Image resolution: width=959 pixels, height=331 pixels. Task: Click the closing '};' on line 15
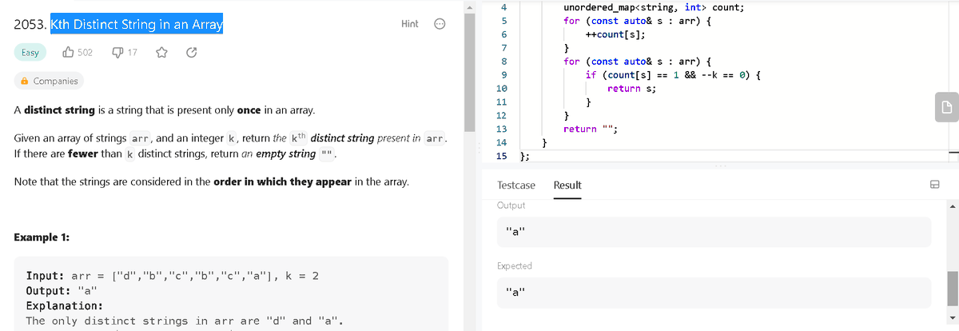point(525,156)
